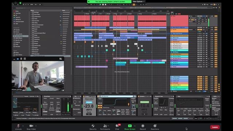233x131 pixels.
Task: Click the Vocal FX collection in browser
Action: [17, 17]
